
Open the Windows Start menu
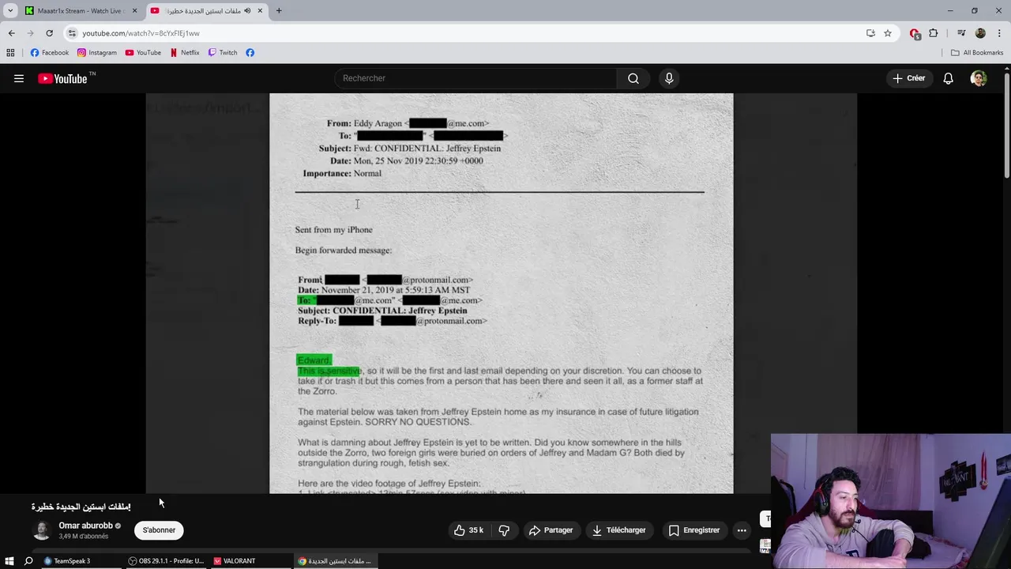[9, 561]
